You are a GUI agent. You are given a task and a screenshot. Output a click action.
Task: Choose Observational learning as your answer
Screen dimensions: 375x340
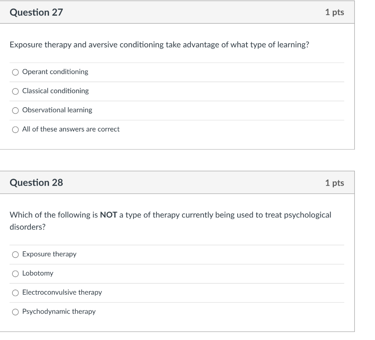tap(15, 110)
